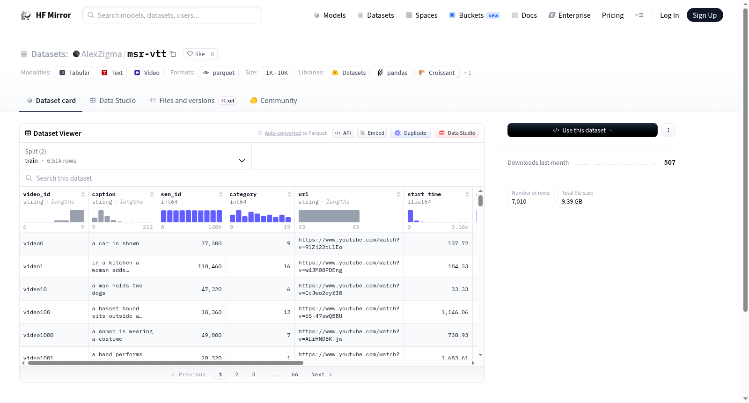Select the Datasets library tag
Viewport: 749px width, 403px height.
[x=349, y=73]
